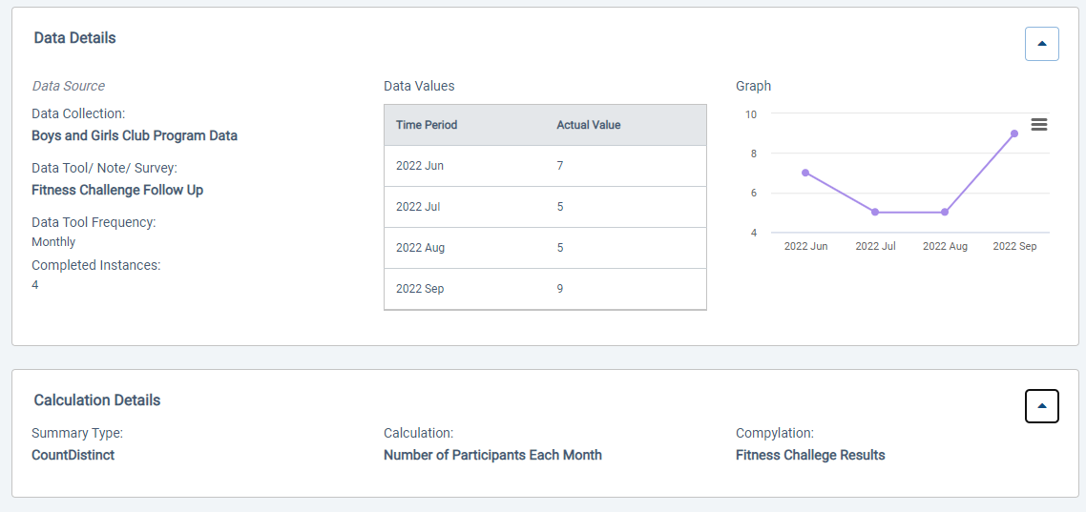Select the 2022 Jul graph data point
1086x512 pixels.
(x=875, y=212)
